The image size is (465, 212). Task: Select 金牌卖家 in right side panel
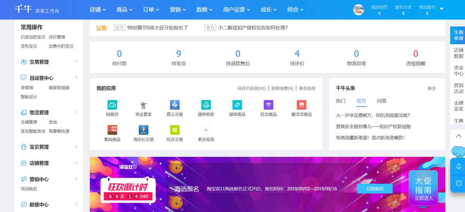[458, 106]
